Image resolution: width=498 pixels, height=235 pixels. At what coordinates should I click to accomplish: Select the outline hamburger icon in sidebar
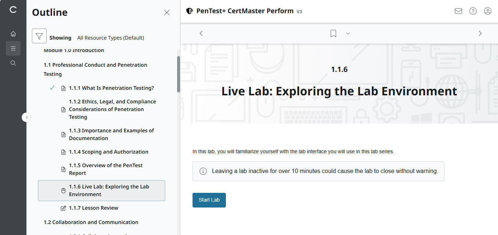pos(13,48)
